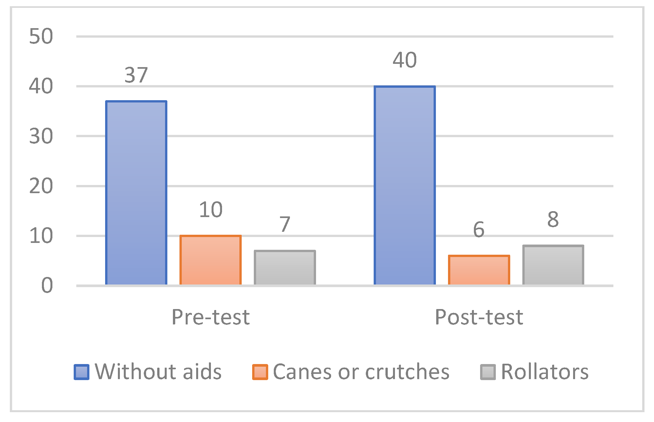Click the Pre-test category axis label
This screenshot has height=422, width=654.
click(x=211, y=317)
